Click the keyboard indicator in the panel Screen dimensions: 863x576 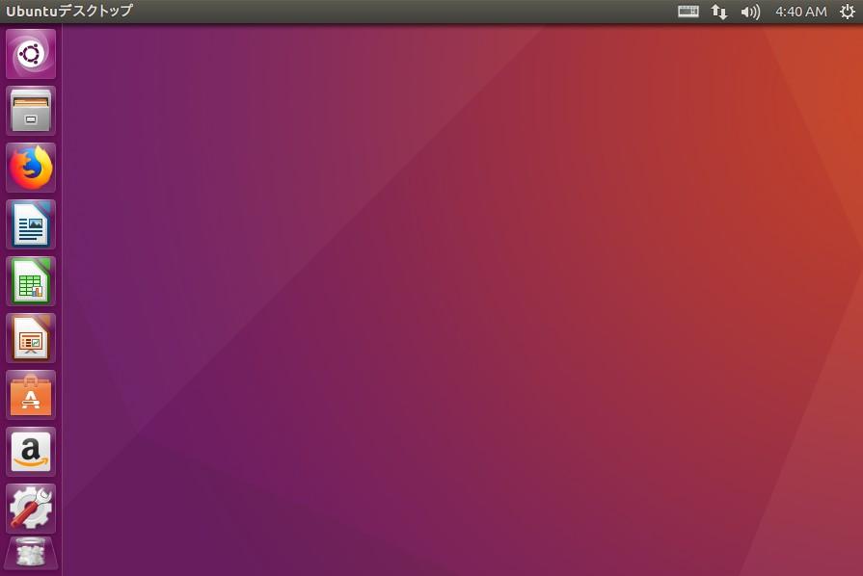click(688, 12)
